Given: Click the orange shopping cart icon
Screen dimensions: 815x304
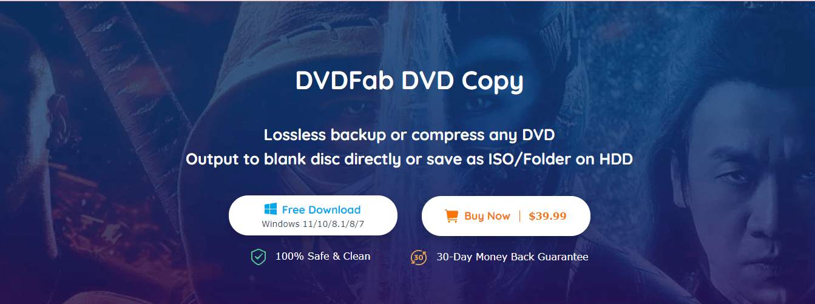Looking at the screenshot, I should pos(451,216).
